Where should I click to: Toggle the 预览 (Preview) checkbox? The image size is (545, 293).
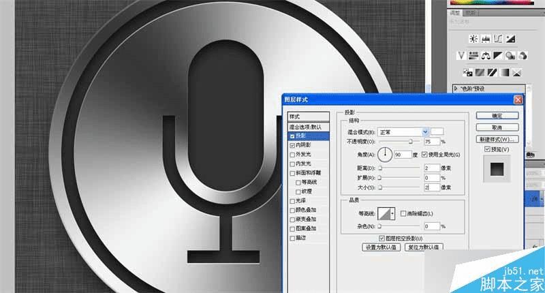click(x=487, y=149)
